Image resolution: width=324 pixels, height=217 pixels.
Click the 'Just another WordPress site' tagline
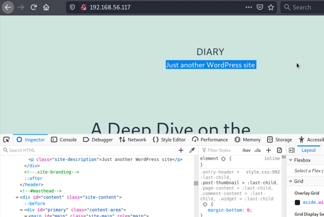pos(211,65)
